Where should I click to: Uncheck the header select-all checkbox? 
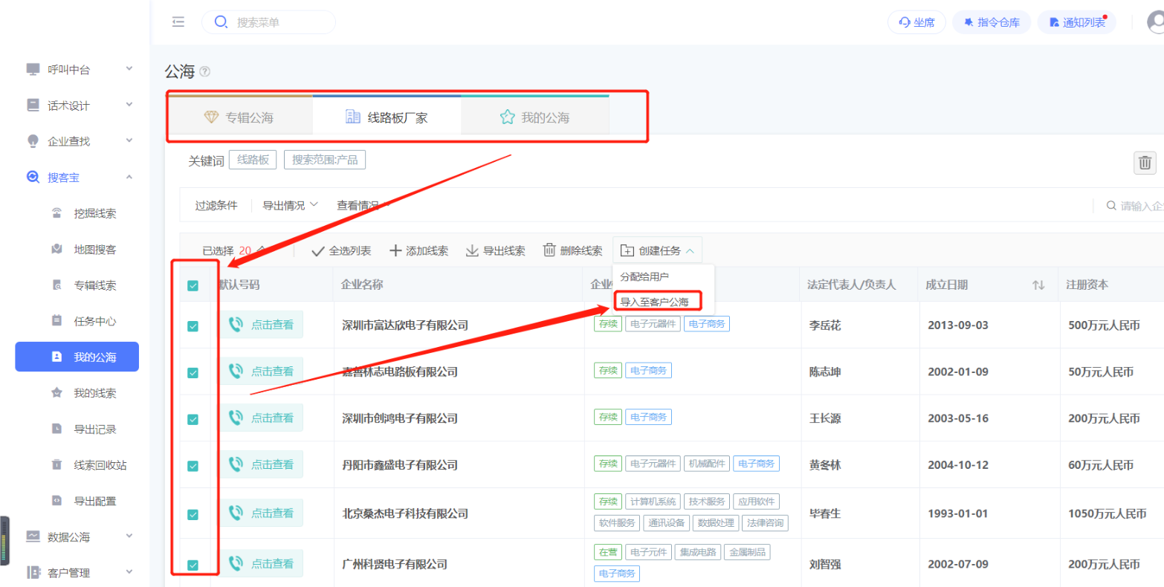coord(193,285)
